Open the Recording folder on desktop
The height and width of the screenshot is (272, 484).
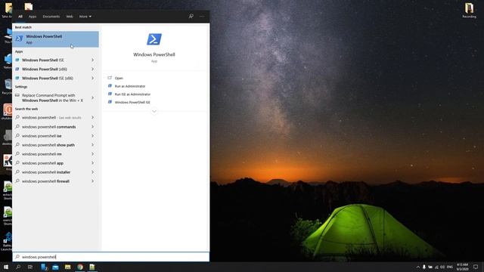(469, 11)
